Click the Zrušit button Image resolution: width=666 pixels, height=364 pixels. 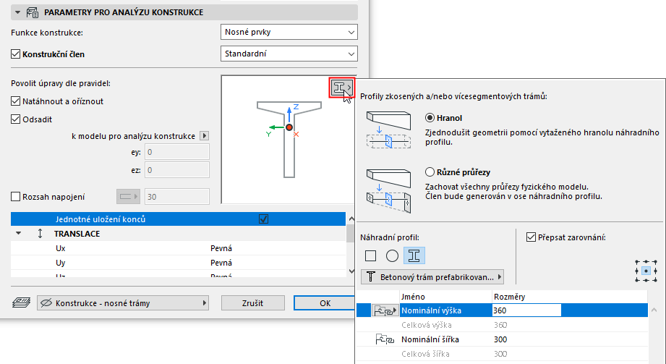click(x=252, y=302)
